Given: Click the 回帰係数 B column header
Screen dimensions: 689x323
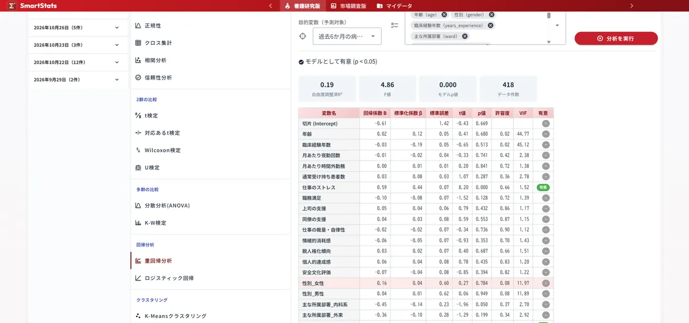Looking at the screenshot, I should (375, 113).
